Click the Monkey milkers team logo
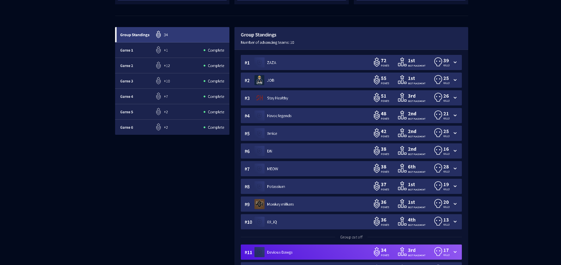The image size is (561, 265). coord(259,204)
